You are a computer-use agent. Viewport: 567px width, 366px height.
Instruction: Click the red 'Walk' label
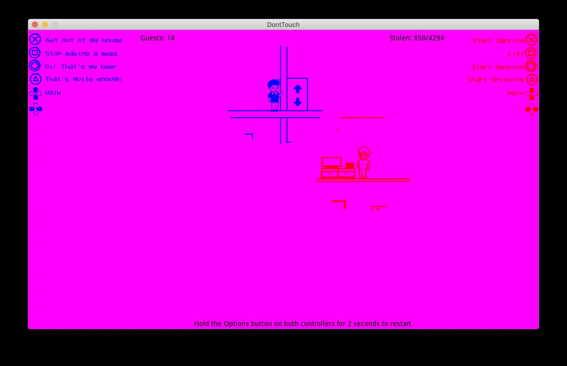point(516,93)
